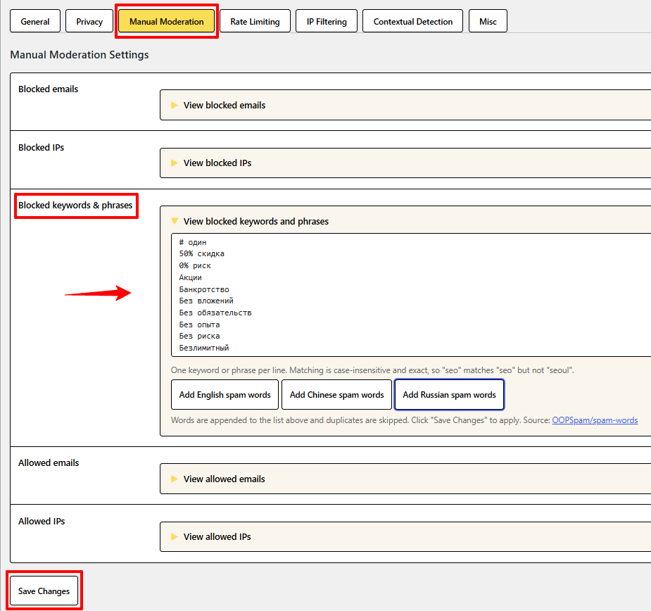651x611 pixels.
Task: Click the 'Blocked IPs' row label
Action: pyautogui.click(x=41, y=147)
